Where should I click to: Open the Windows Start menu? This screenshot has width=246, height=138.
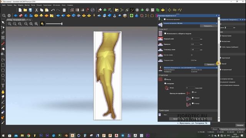3,135
